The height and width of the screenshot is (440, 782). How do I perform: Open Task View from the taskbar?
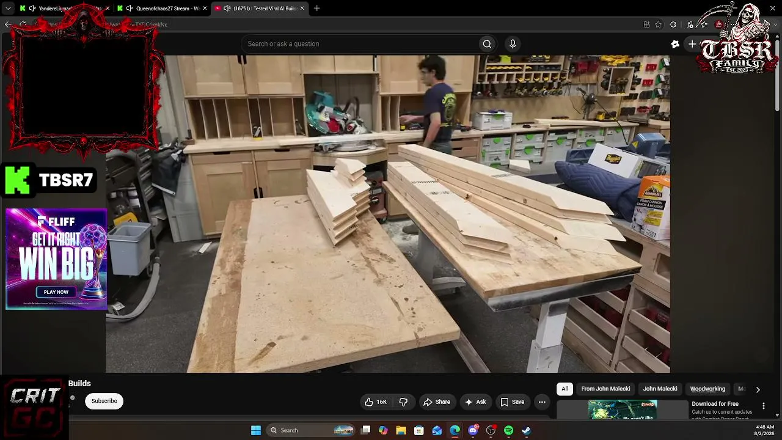click(365, 430)
